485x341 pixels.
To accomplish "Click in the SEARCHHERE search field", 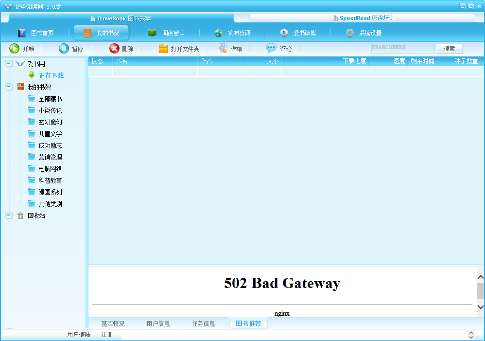I will click(403, 48).
